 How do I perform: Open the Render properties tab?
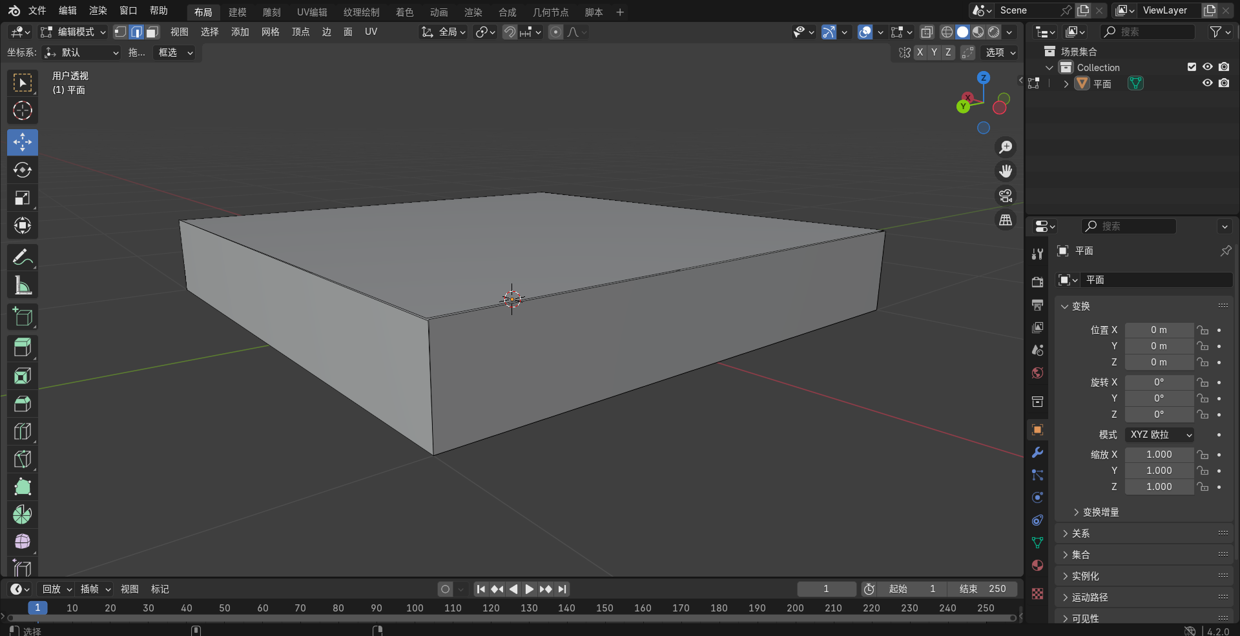pyautogui.click(x=1037, y=282)
